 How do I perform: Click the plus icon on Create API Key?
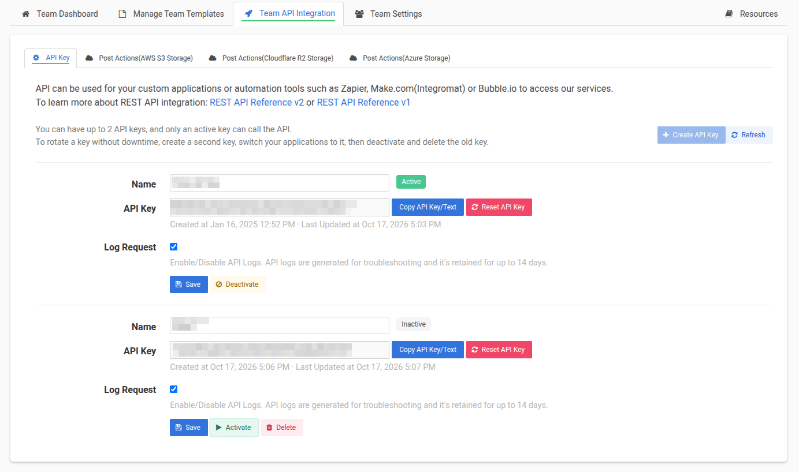pyautogui.click(x=666, y=135)
